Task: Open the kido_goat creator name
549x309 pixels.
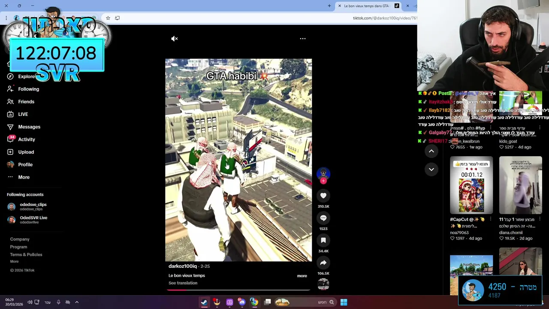Action: click(508, 142)
